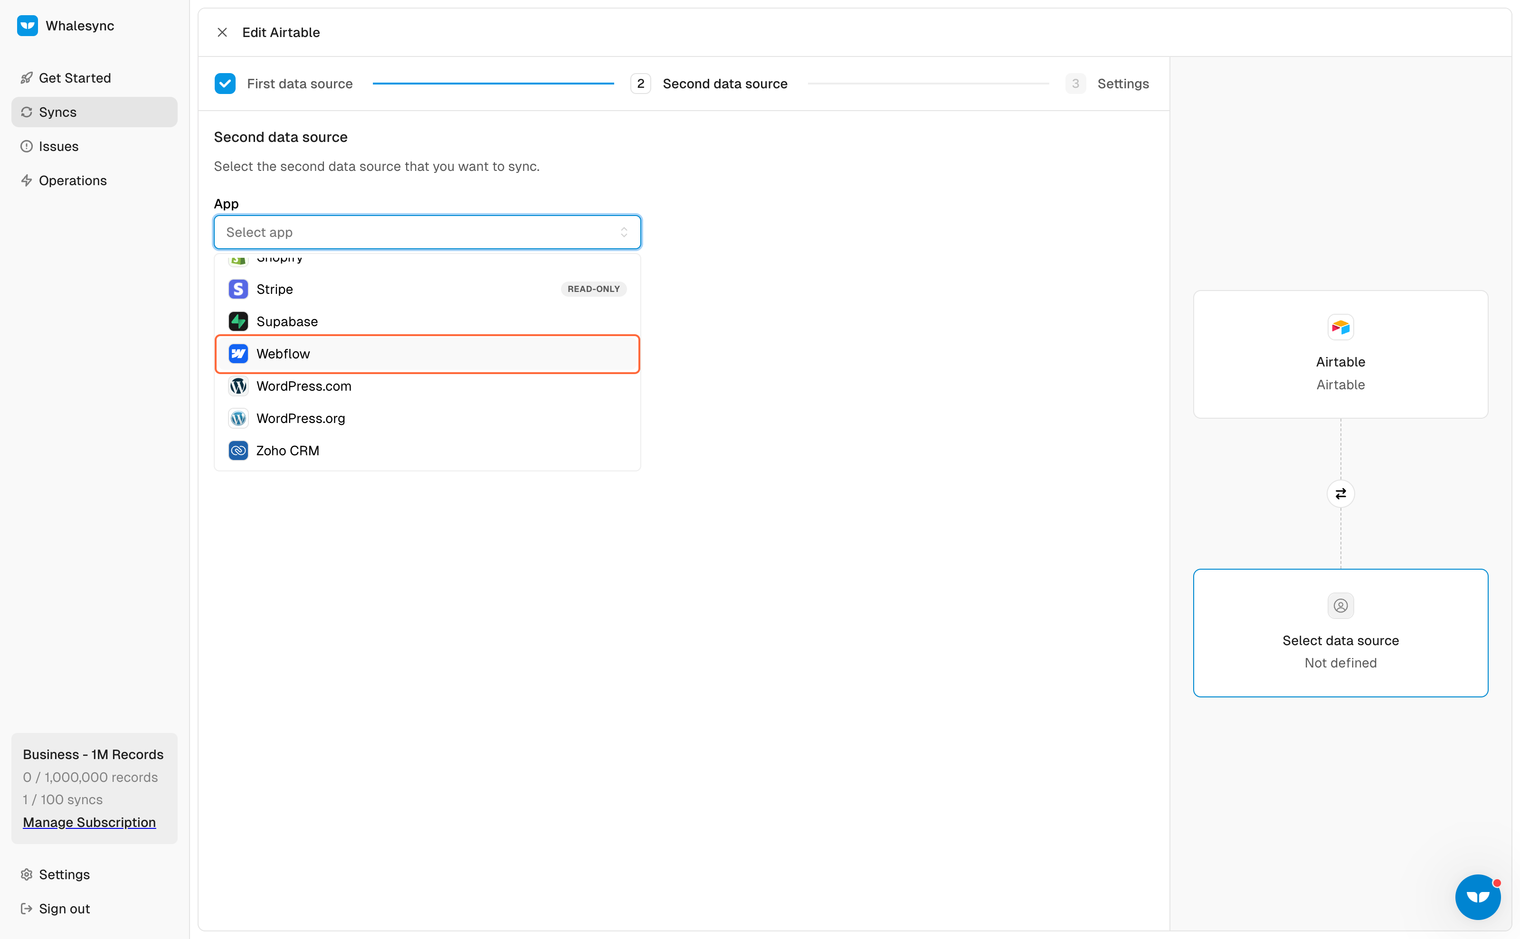Open the Syncs page in sidebar
Viewport: 1520px width, 939px height.
tap(95, 112)
